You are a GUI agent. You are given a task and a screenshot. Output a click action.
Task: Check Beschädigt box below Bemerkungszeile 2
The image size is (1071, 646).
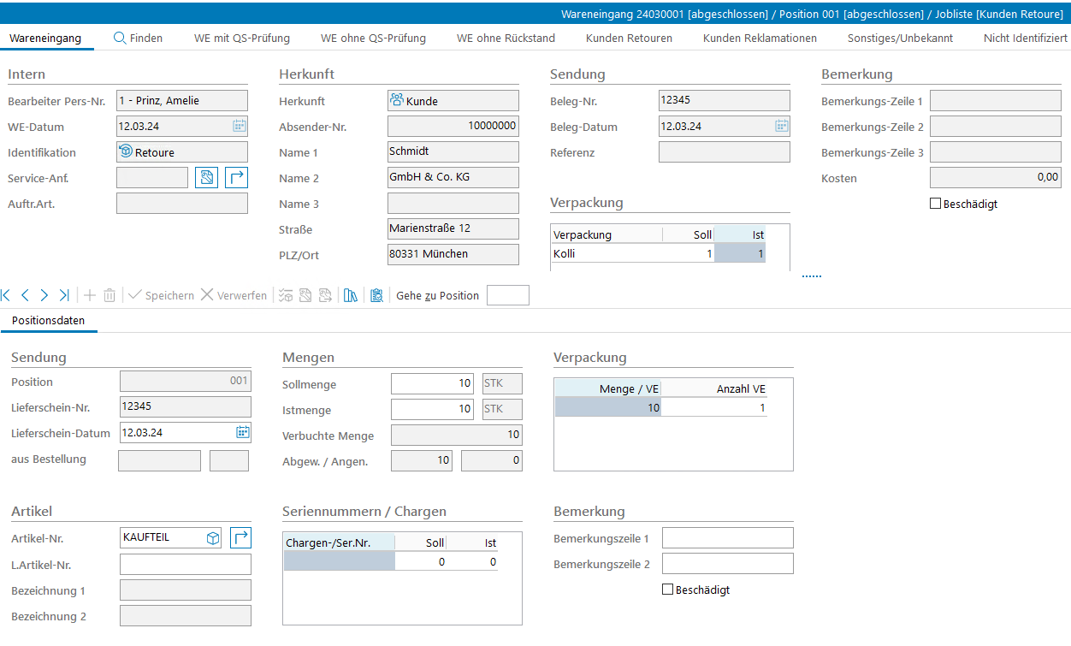[668, 590]
